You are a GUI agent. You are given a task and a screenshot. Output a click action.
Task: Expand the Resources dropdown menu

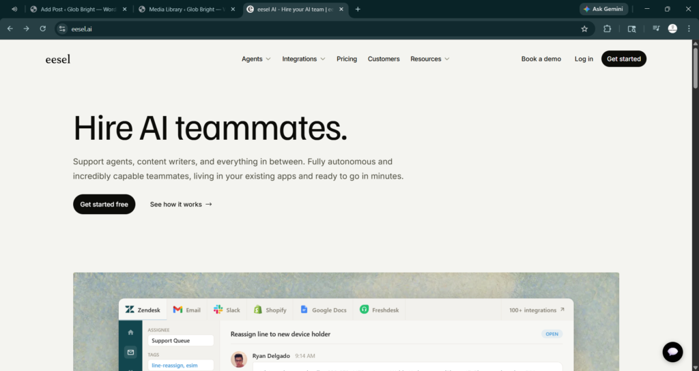pos(429,59)
